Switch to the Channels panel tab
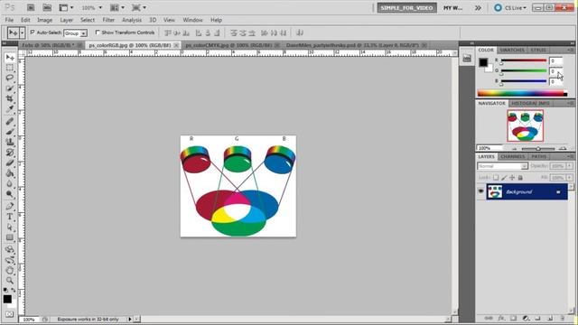Image resolution: width=578 pixels, height=325 pixels. (512, 156)
